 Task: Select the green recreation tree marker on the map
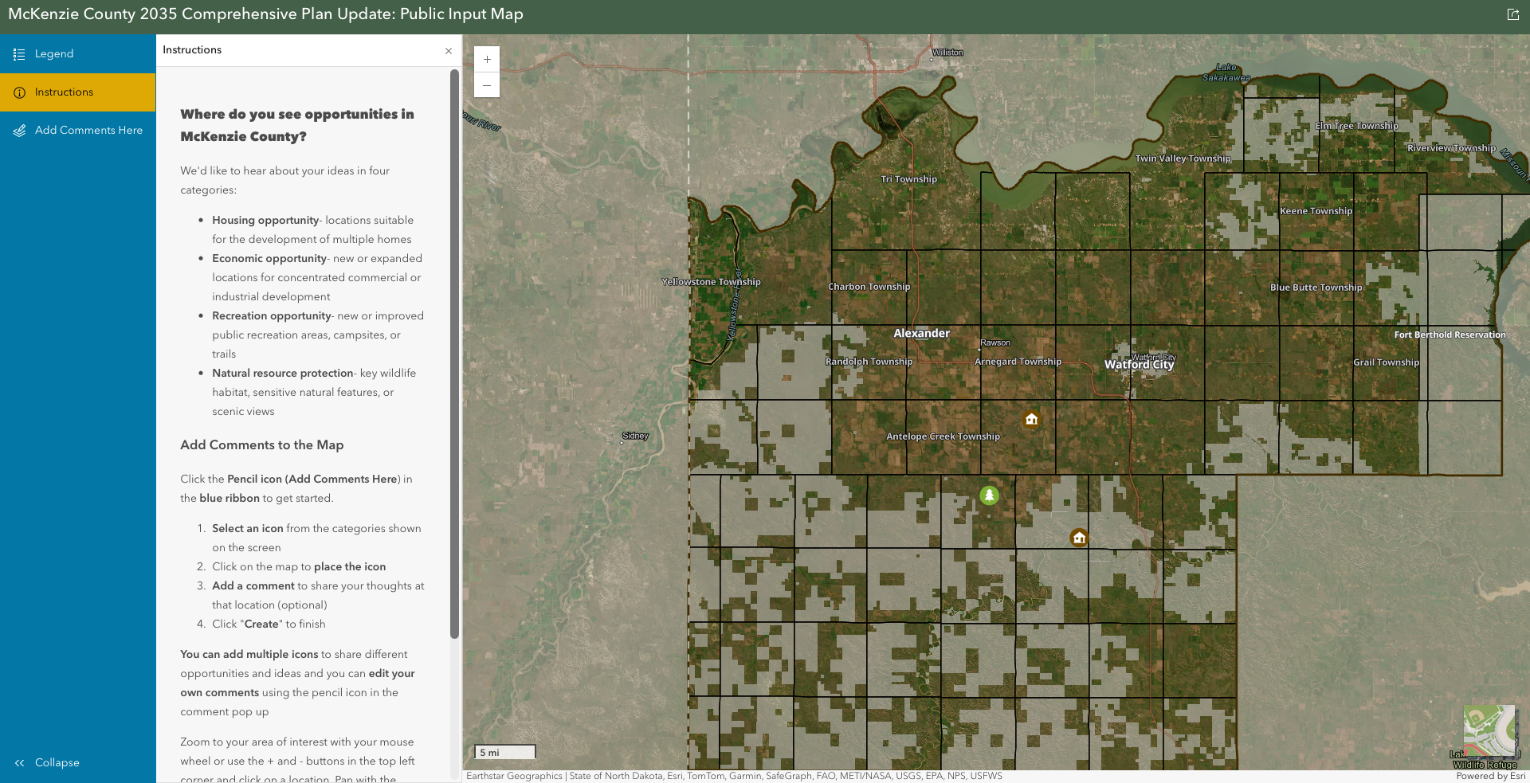[x=989, y=495]
